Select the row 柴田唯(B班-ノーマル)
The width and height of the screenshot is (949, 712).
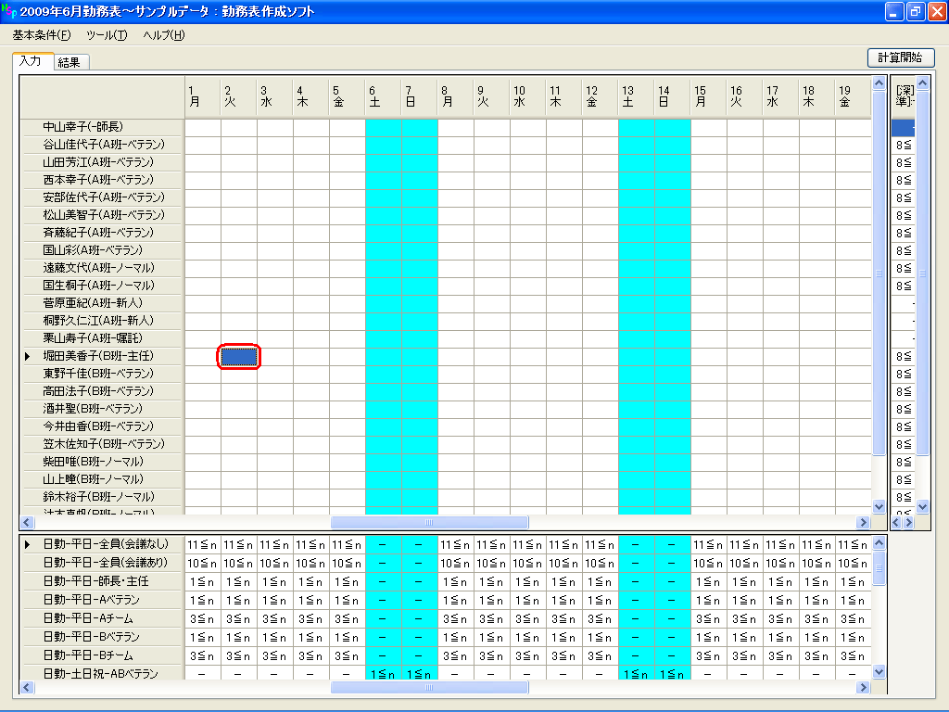click(x=102, y=462)
